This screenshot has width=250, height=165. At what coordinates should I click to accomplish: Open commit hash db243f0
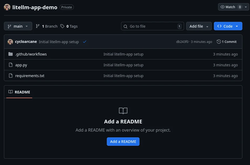[x=182, y=42]
